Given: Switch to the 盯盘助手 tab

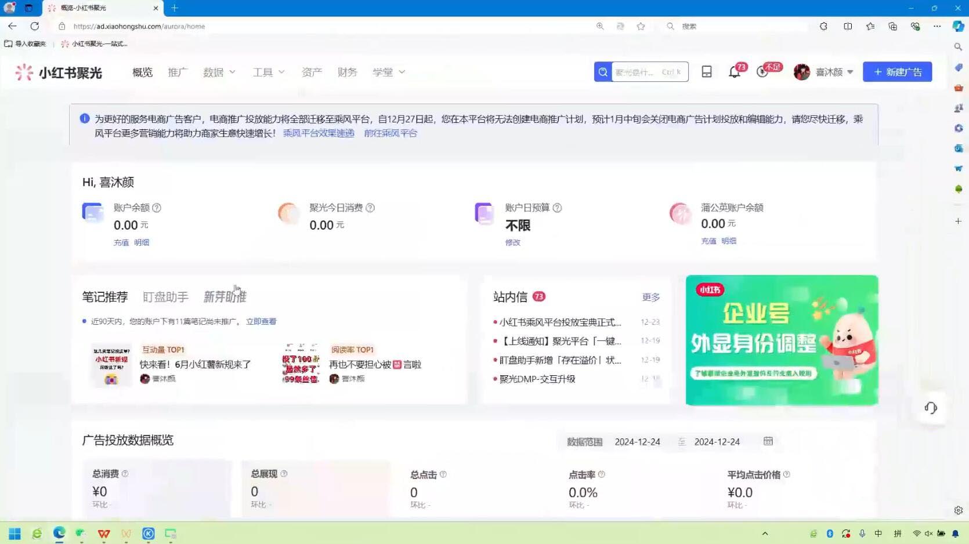Looking at the screenshot, I should 165,297.
